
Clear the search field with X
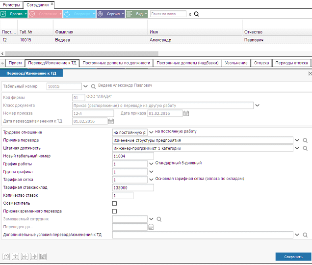[x=190, y=14]
